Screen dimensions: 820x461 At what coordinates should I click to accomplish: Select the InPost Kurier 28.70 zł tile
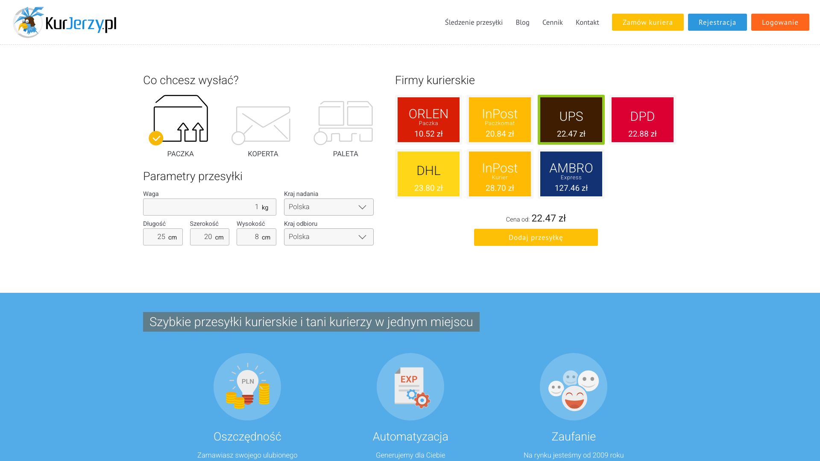(x=500, y=174)
